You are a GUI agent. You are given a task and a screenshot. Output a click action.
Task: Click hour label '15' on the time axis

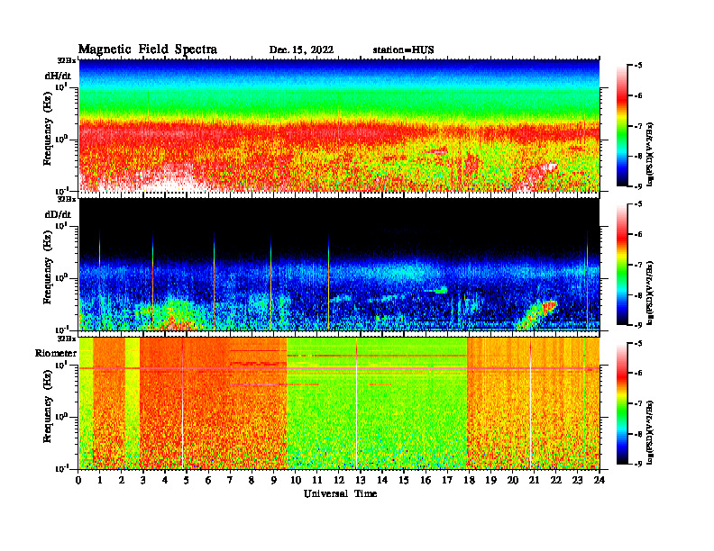[404, 481]
